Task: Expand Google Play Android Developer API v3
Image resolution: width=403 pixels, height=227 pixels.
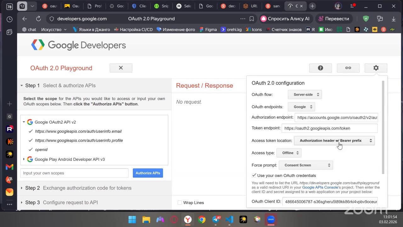Action: tap(24, 159)
